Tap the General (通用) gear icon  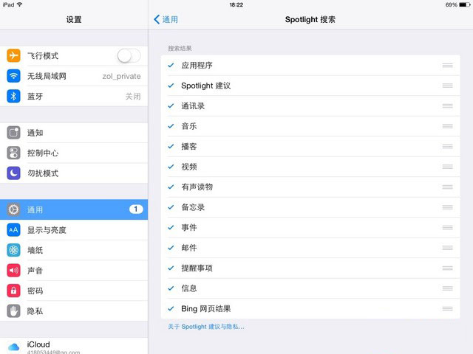click(13, 209)
